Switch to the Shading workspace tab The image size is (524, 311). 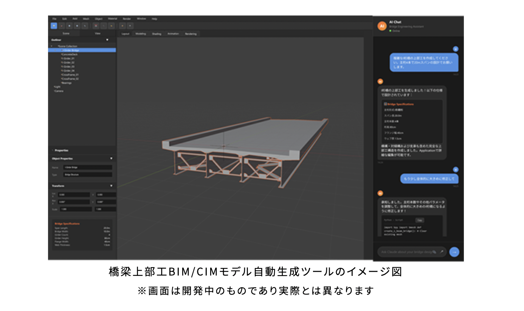(x=157, y=34)
